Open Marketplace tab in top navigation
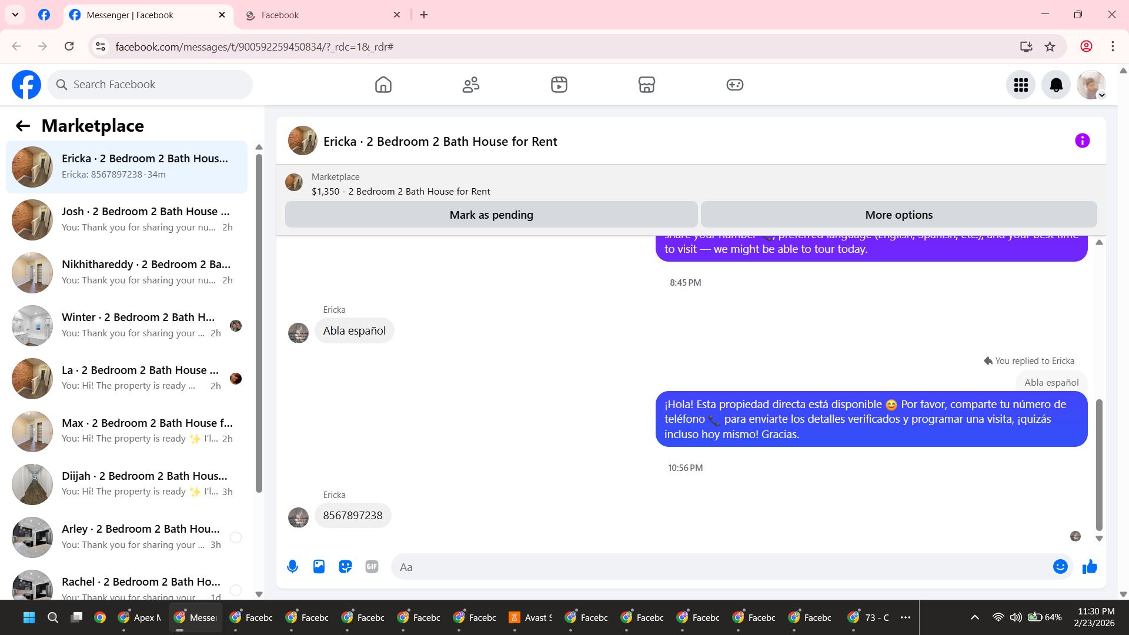This screenshot has width=1129, height=635. click(x=646, y=85)
